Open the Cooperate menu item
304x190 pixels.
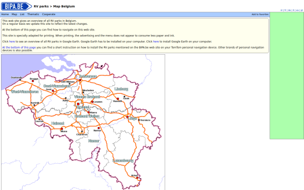(x=49, y=14)
